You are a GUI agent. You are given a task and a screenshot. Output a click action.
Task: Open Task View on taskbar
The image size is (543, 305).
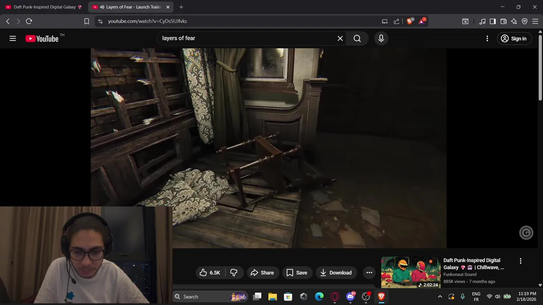pyautogui.click(x=257, y=297)
